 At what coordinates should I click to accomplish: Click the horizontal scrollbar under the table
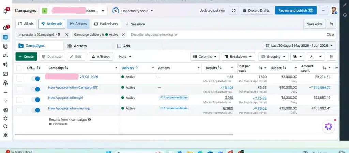pos(124,134)
